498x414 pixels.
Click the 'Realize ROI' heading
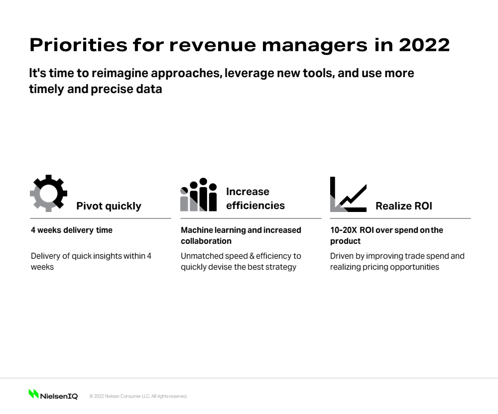(404, 206)
